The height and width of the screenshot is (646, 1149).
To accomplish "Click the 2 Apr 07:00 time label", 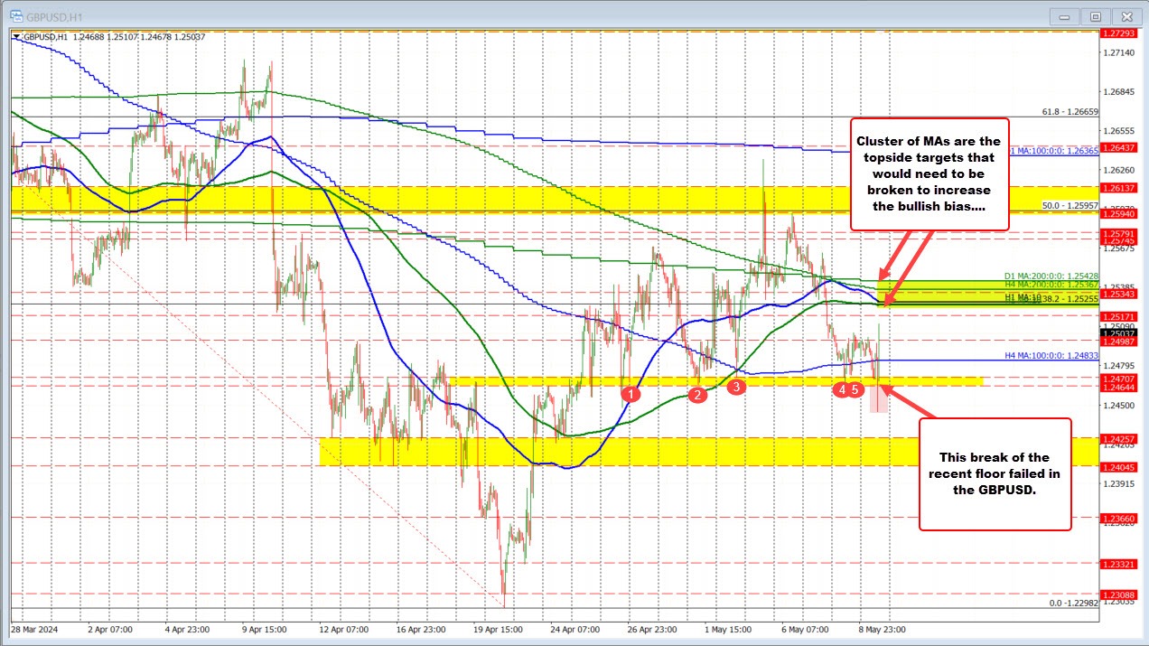I will (x=112, y=629).
